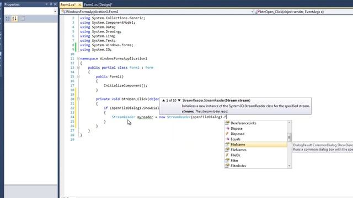Collapse the Form1() constructor region

tap(78, 76)
